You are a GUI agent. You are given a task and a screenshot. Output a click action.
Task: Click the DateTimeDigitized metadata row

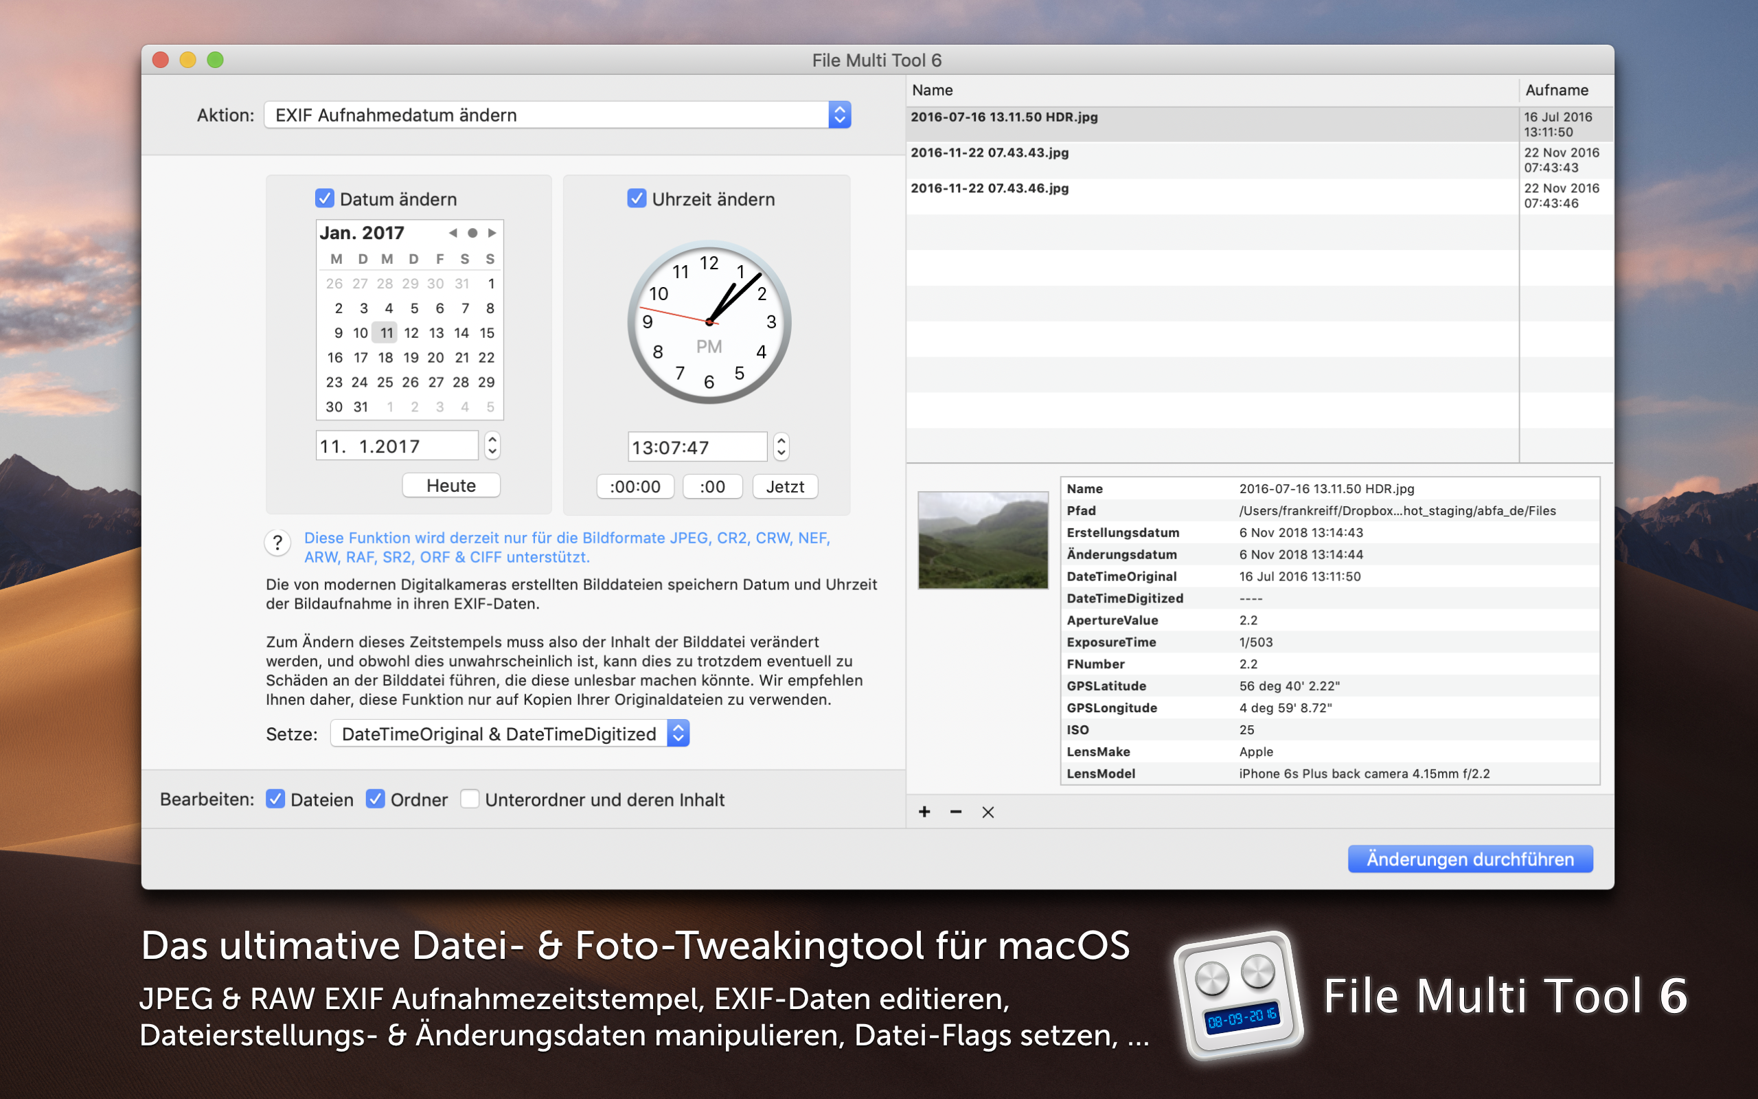[1330, 598]
